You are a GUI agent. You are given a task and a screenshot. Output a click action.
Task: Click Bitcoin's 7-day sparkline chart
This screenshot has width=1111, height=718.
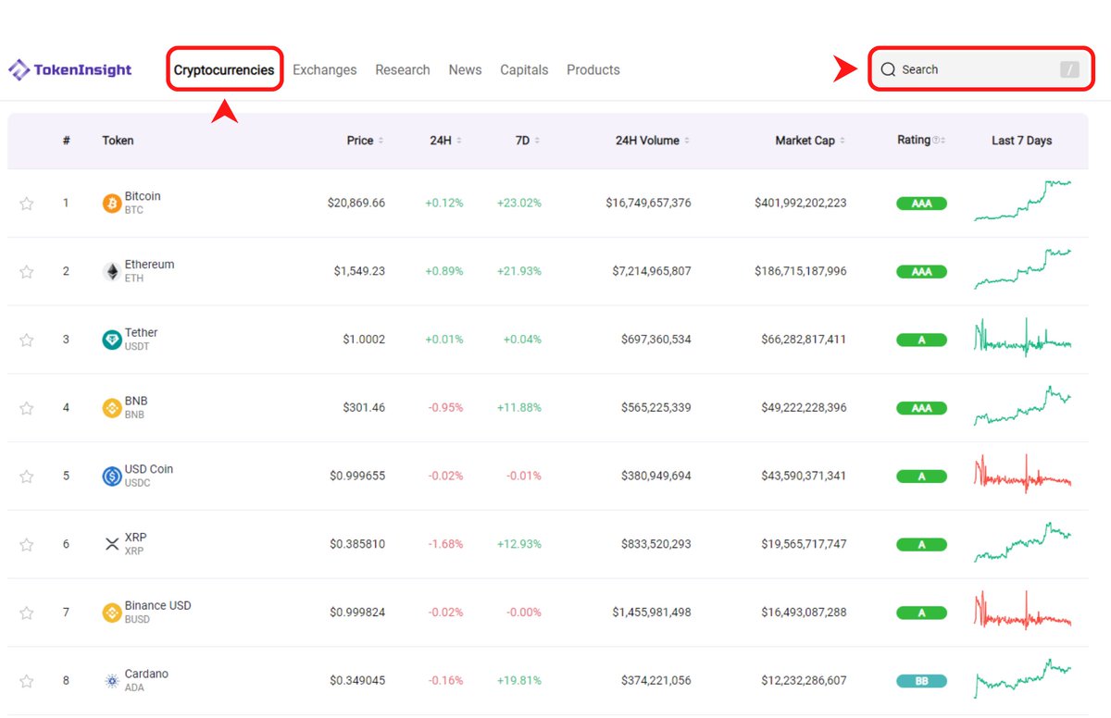pos(1022,201)
